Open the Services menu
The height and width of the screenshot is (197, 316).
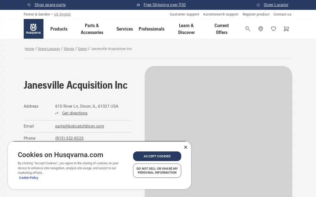point(124,29)
